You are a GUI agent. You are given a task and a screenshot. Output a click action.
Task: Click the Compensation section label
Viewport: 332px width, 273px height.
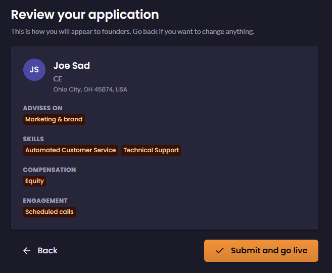pyautogui.click(x=50, y=170)
